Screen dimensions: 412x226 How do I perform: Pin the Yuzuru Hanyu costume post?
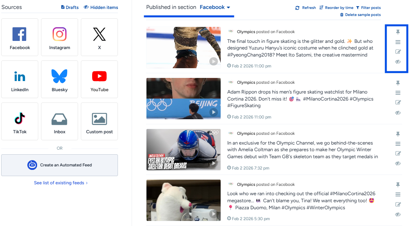click(398, 32)
